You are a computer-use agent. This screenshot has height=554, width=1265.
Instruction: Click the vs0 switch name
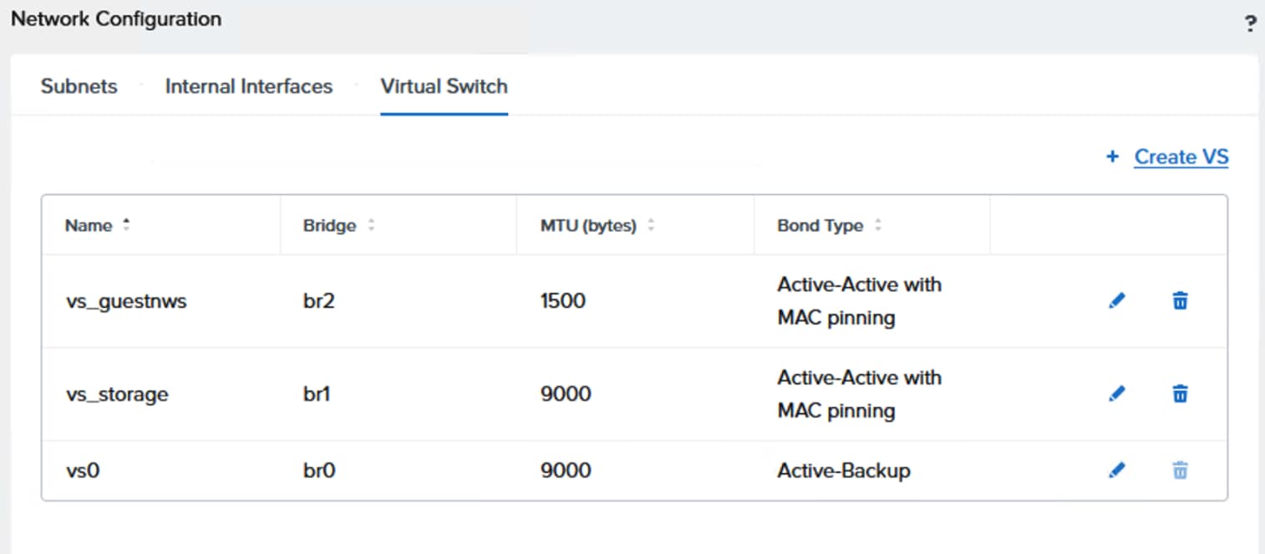coord(83,471)
